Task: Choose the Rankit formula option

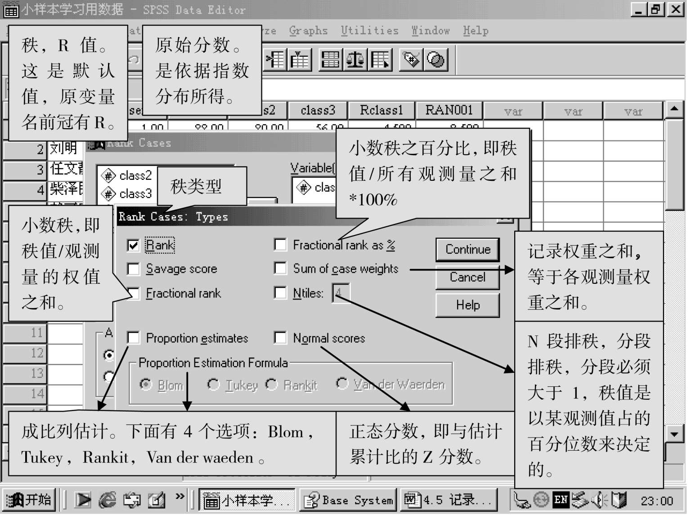Action: click(271, 385)
